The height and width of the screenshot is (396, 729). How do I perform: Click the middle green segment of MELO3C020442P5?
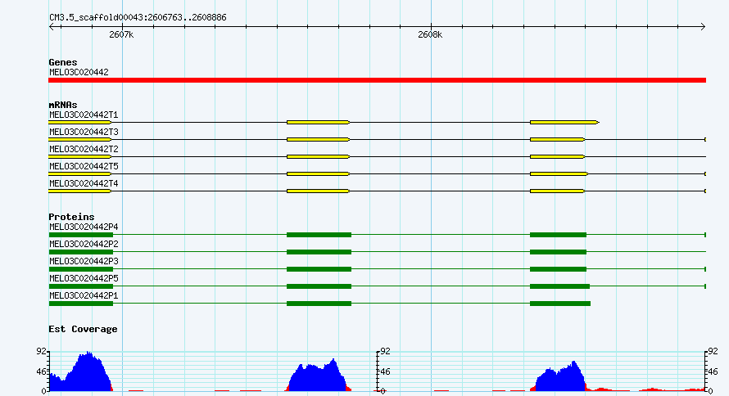click(319, 286)
